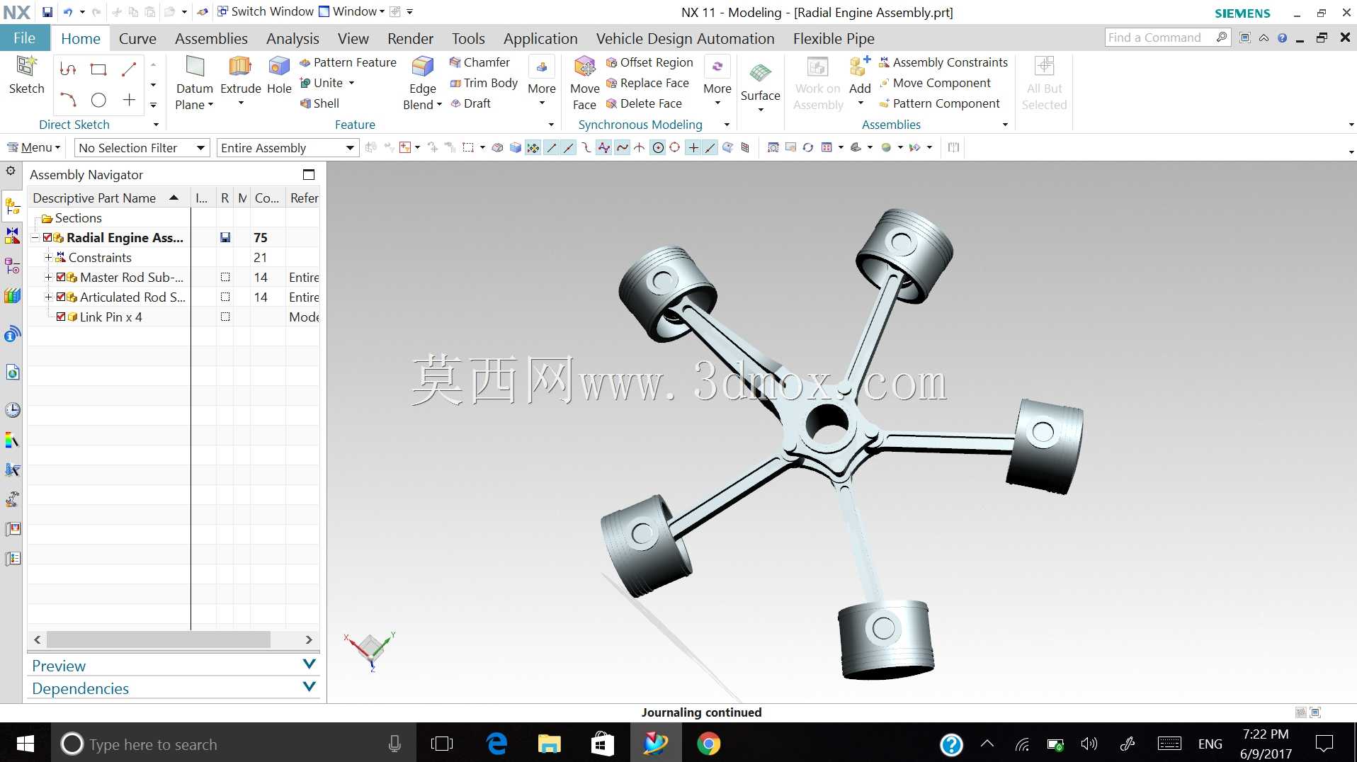Open the Entire Assembly scope dropdown

click(287, 148)
